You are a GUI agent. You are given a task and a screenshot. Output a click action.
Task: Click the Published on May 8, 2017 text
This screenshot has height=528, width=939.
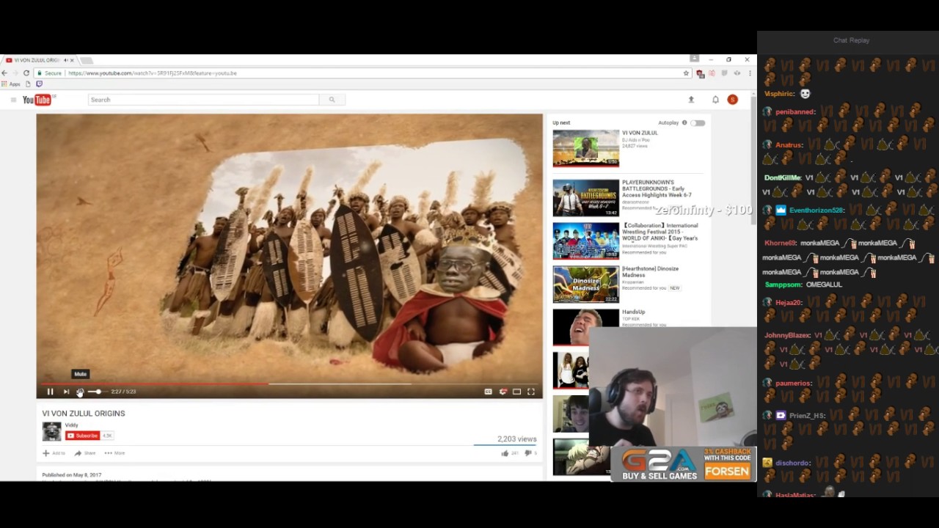(x=72, y=475)
